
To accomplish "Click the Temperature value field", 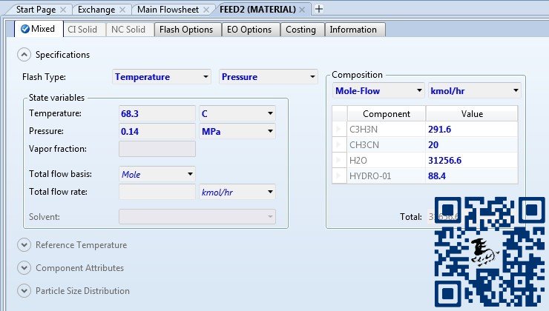I will click(157, 113).
